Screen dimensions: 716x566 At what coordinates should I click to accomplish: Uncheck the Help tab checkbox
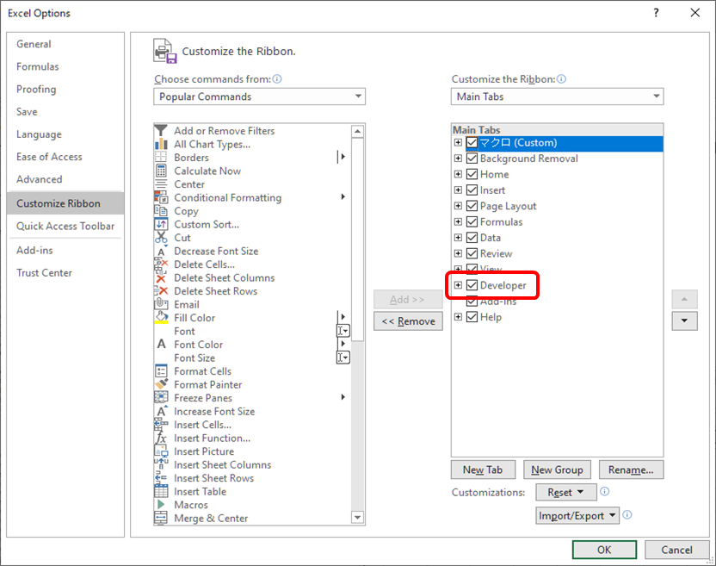point(472,317)
